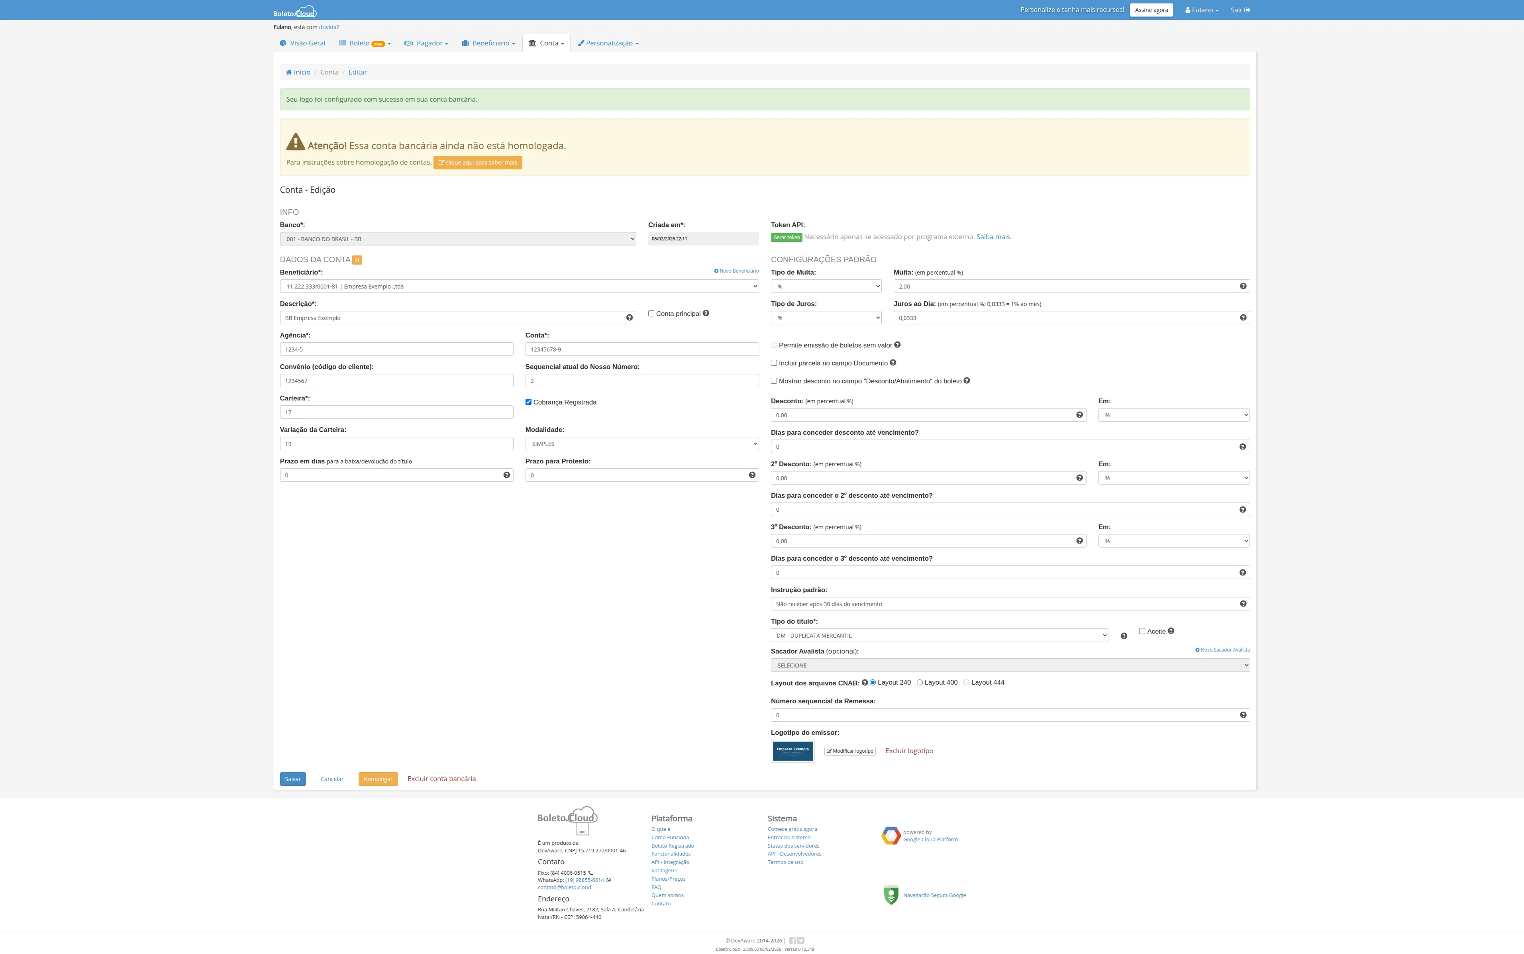The width and height of the screenshot is (1524, 954).
Task: Click the orange H homologation badge
Action: [357, 260]
